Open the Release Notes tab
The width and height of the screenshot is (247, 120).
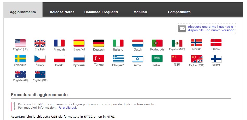62,12
